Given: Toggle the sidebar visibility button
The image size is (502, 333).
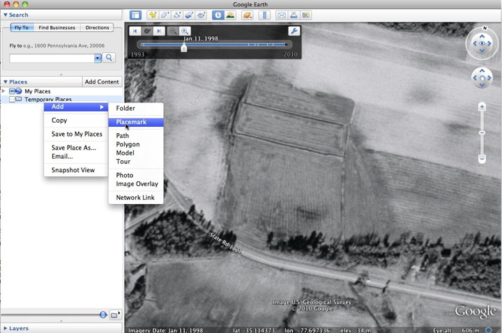Looking at the screenshot, I should point(135,15).
